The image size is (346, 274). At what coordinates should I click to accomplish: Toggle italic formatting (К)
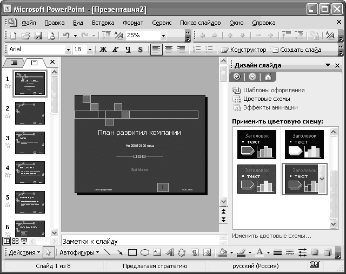point(115,49)
